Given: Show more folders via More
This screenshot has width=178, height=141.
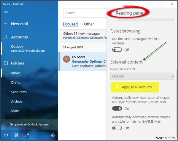Looking at the screenshot, I should 15,111.
